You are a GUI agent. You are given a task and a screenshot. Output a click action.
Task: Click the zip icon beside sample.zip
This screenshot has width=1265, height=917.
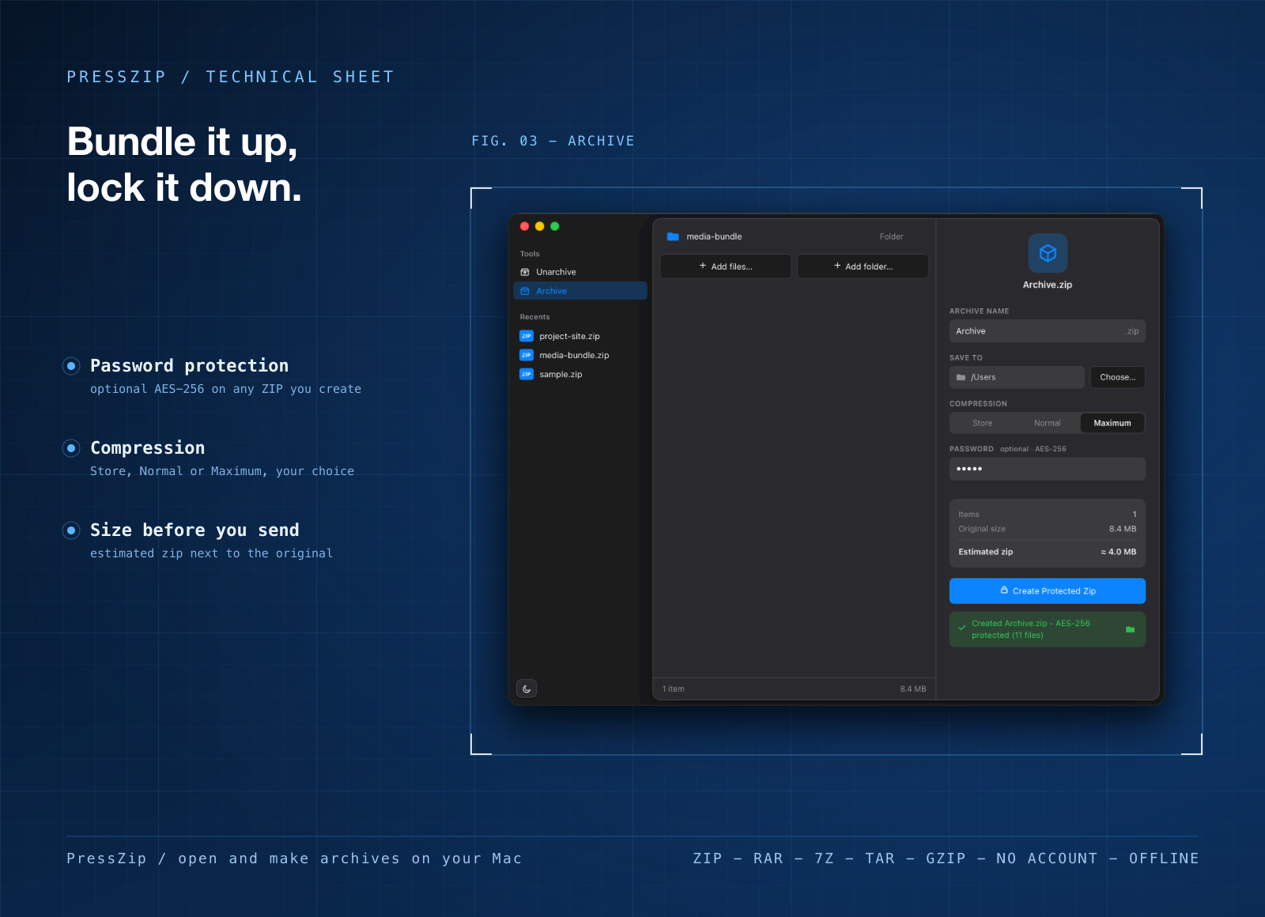tap(527, 374)
